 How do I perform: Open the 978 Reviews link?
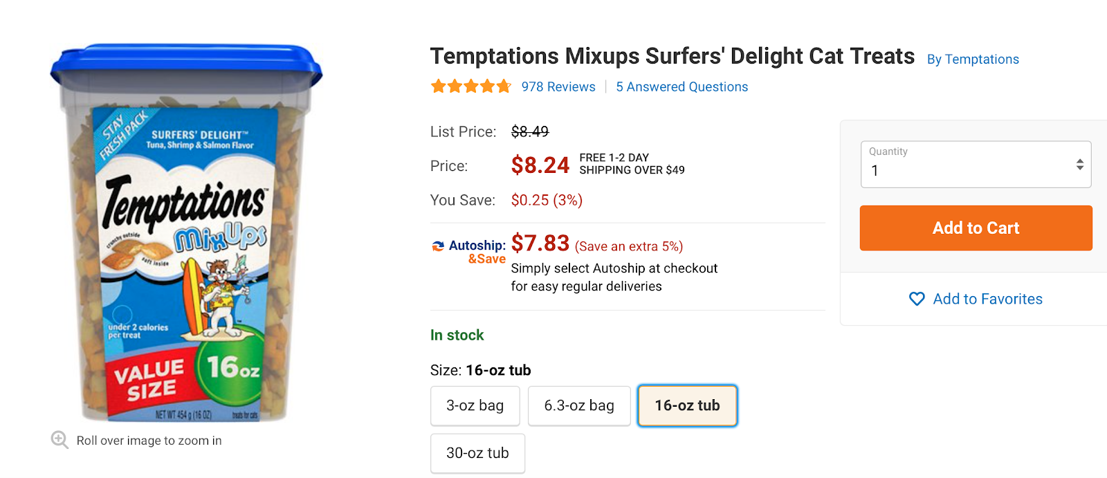[558, 86]
